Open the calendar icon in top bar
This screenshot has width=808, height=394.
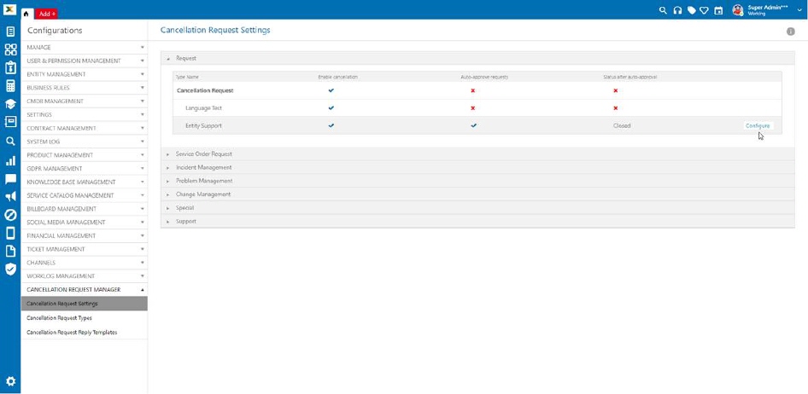(x=718, y=10)
